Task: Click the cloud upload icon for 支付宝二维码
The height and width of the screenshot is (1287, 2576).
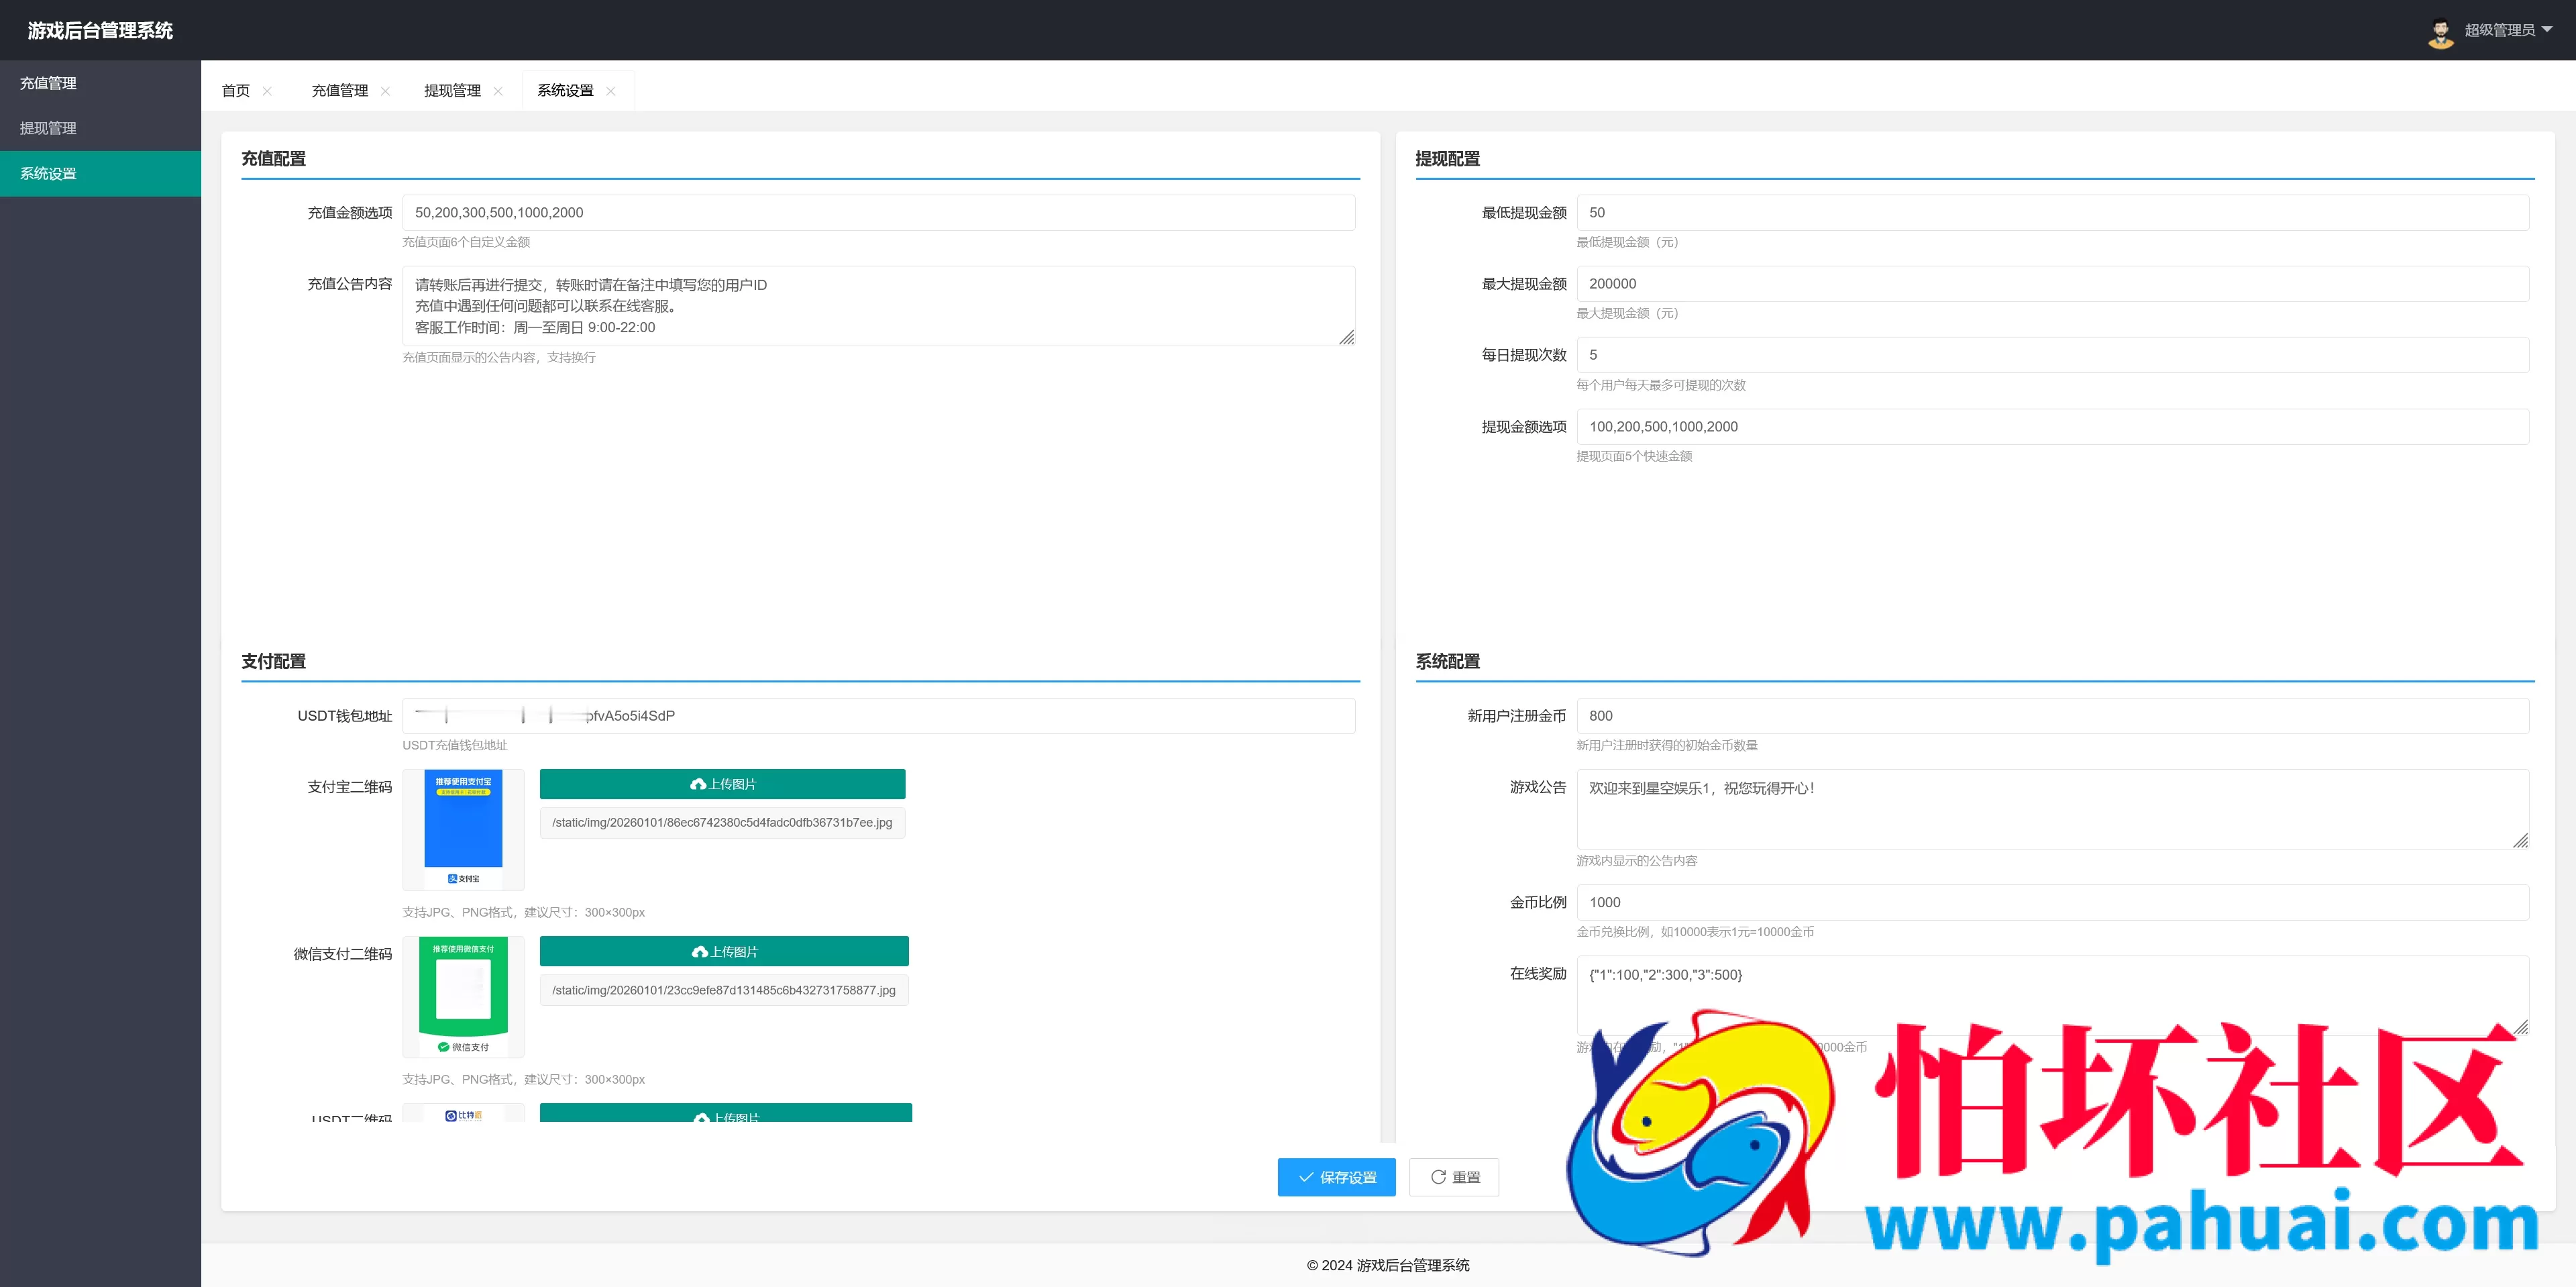Action: pos(698,784)
